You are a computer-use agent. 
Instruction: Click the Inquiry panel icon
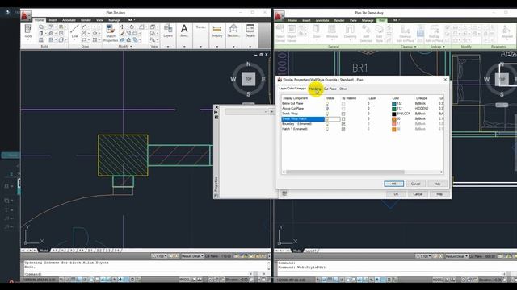pos(217,31)
